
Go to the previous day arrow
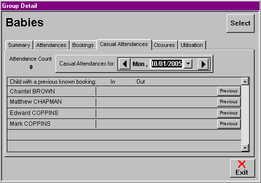coord(125,64)
